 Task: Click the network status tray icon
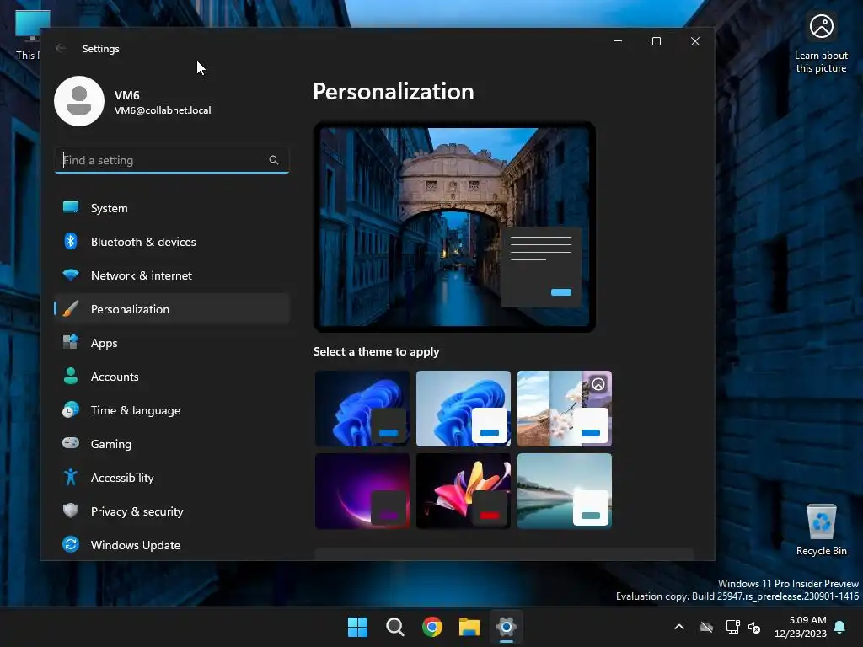733,627
